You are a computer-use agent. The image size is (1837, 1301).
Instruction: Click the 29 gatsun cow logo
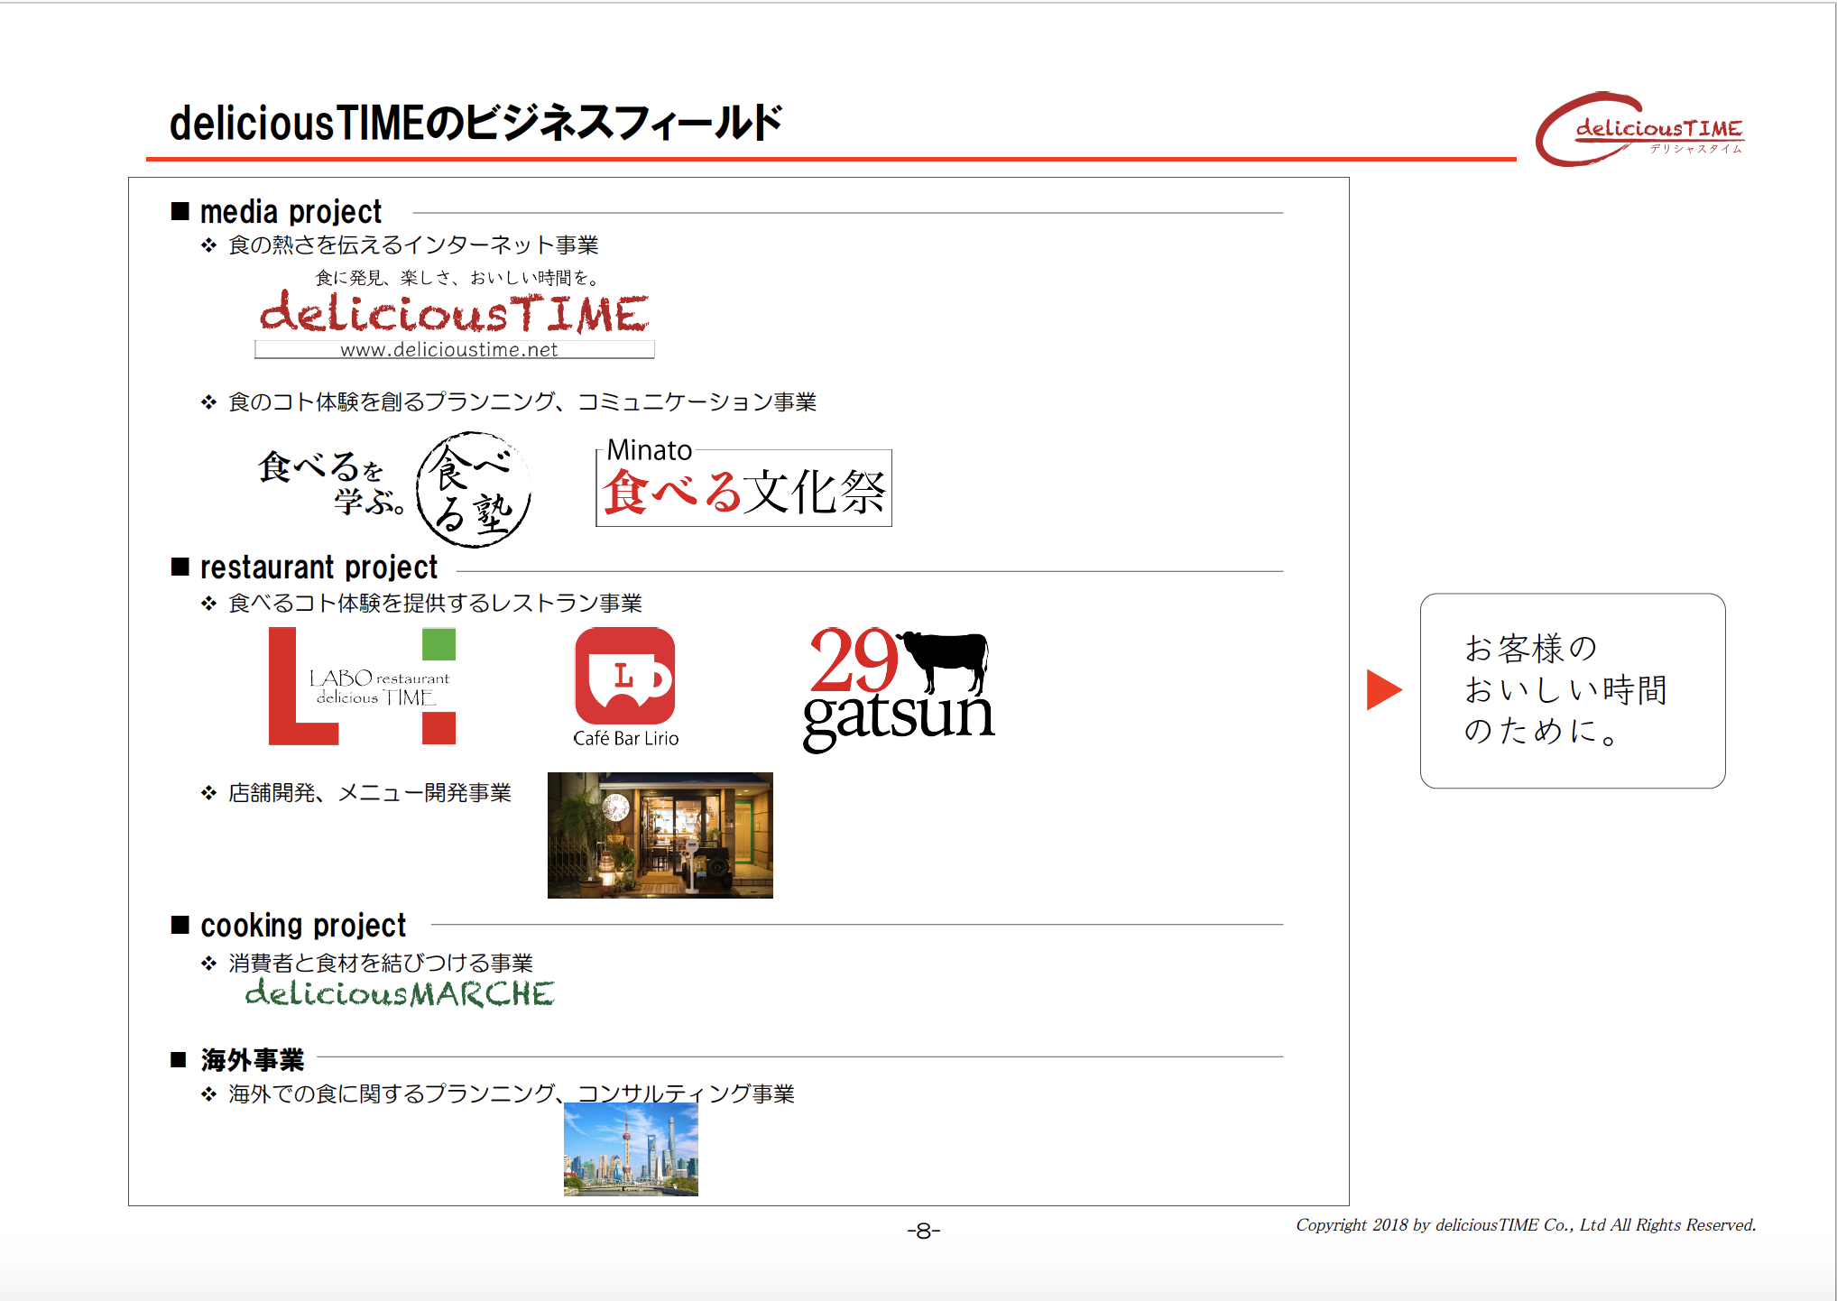tap(899, 689)
